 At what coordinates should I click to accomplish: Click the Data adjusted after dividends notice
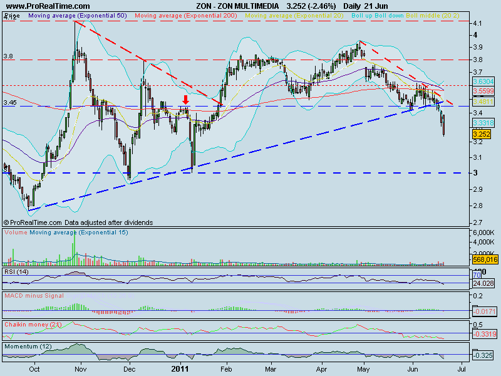(108, 222)
